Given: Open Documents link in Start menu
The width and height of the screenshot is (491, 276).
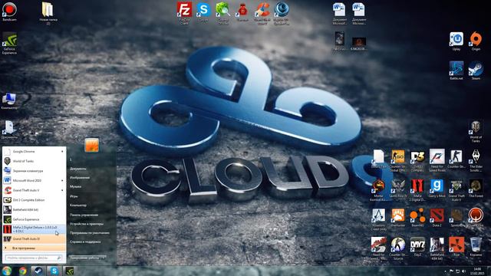Looking at the screenshot, I should (77, 169).
